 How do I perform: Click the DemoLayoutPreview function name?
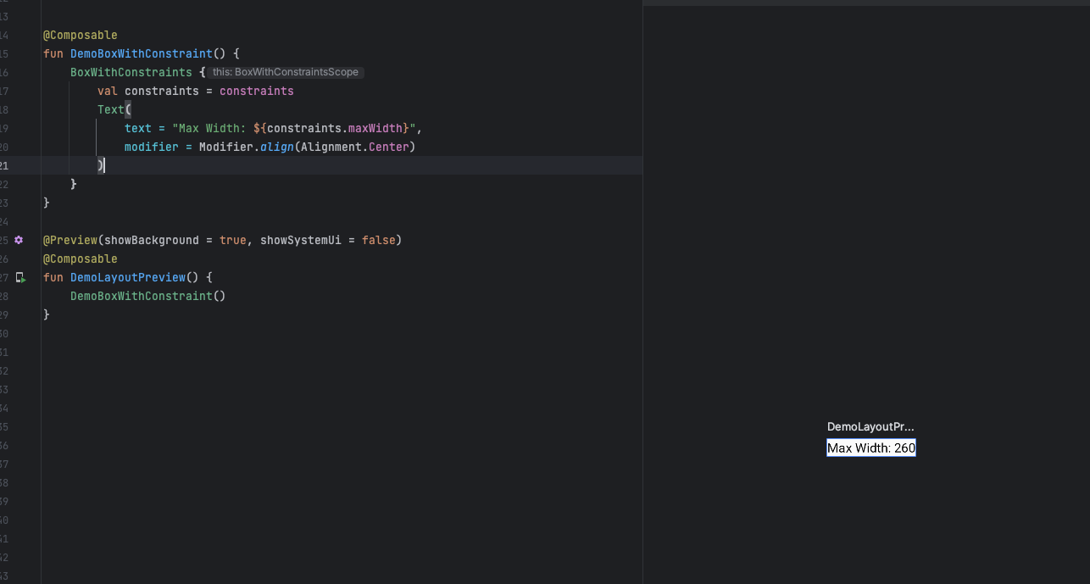pos(127,277)
